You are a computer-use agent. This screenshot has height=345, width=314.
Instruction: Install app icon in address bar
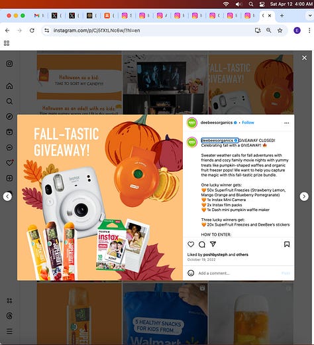(258, 31)
